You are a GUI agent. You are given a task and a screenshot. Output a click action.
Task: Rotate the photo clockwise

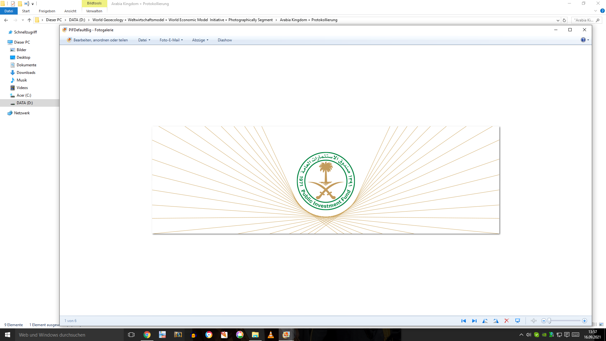coord(496,321)
